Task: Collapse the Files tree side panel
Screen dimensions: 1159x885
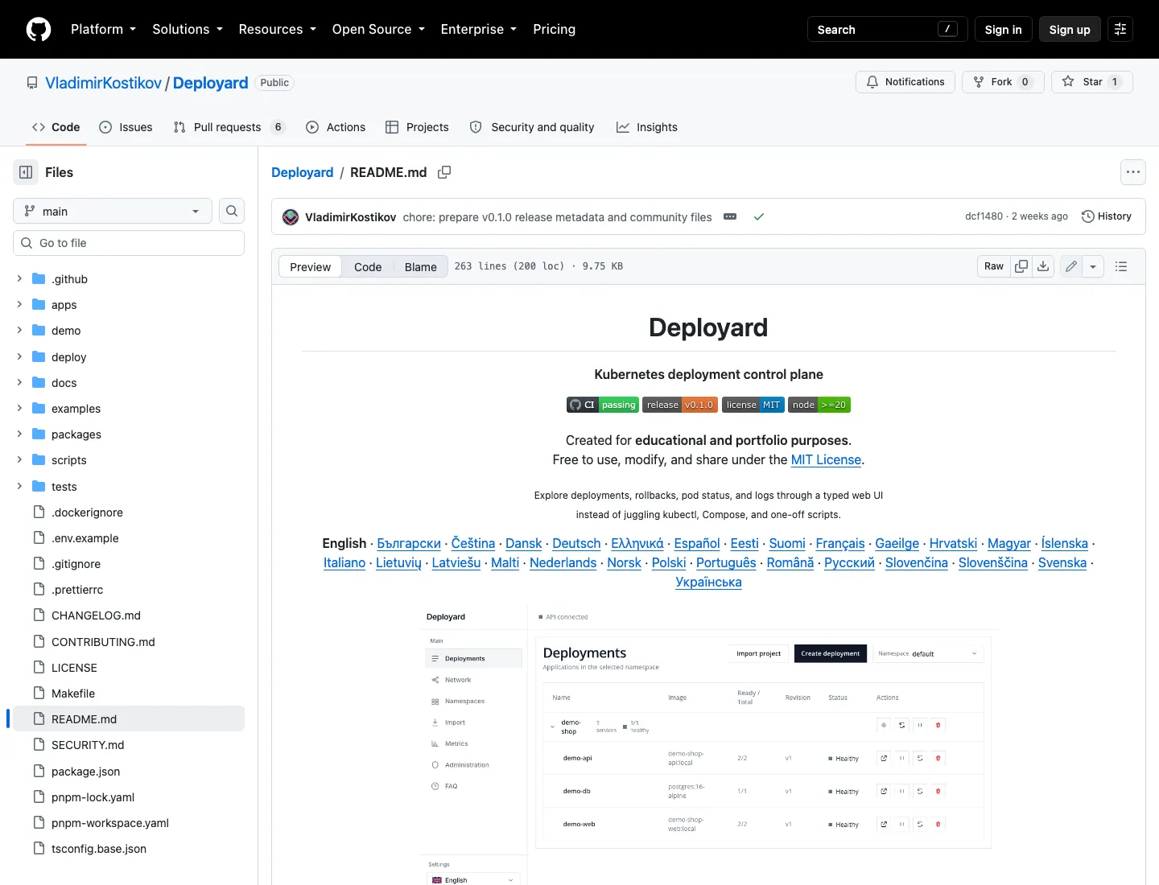Action: pos(26,172)
